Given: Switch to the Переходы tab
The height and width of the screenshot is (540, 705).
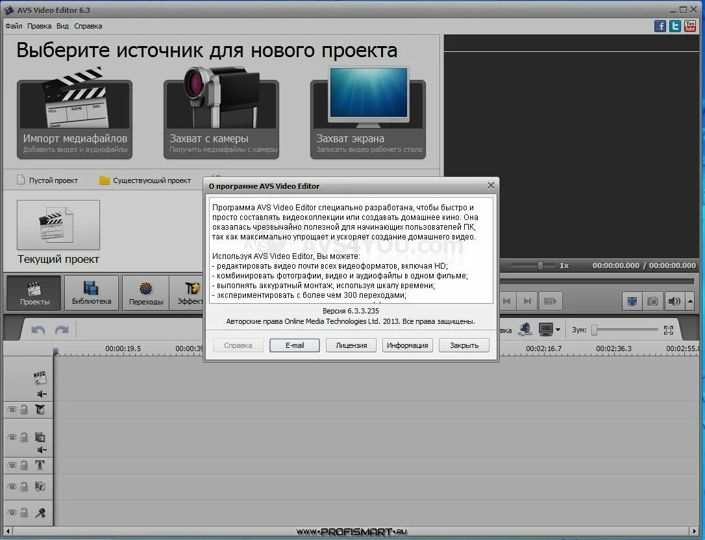Looking at the screenshot, I should pyautogui.click(x=145, y=293).
